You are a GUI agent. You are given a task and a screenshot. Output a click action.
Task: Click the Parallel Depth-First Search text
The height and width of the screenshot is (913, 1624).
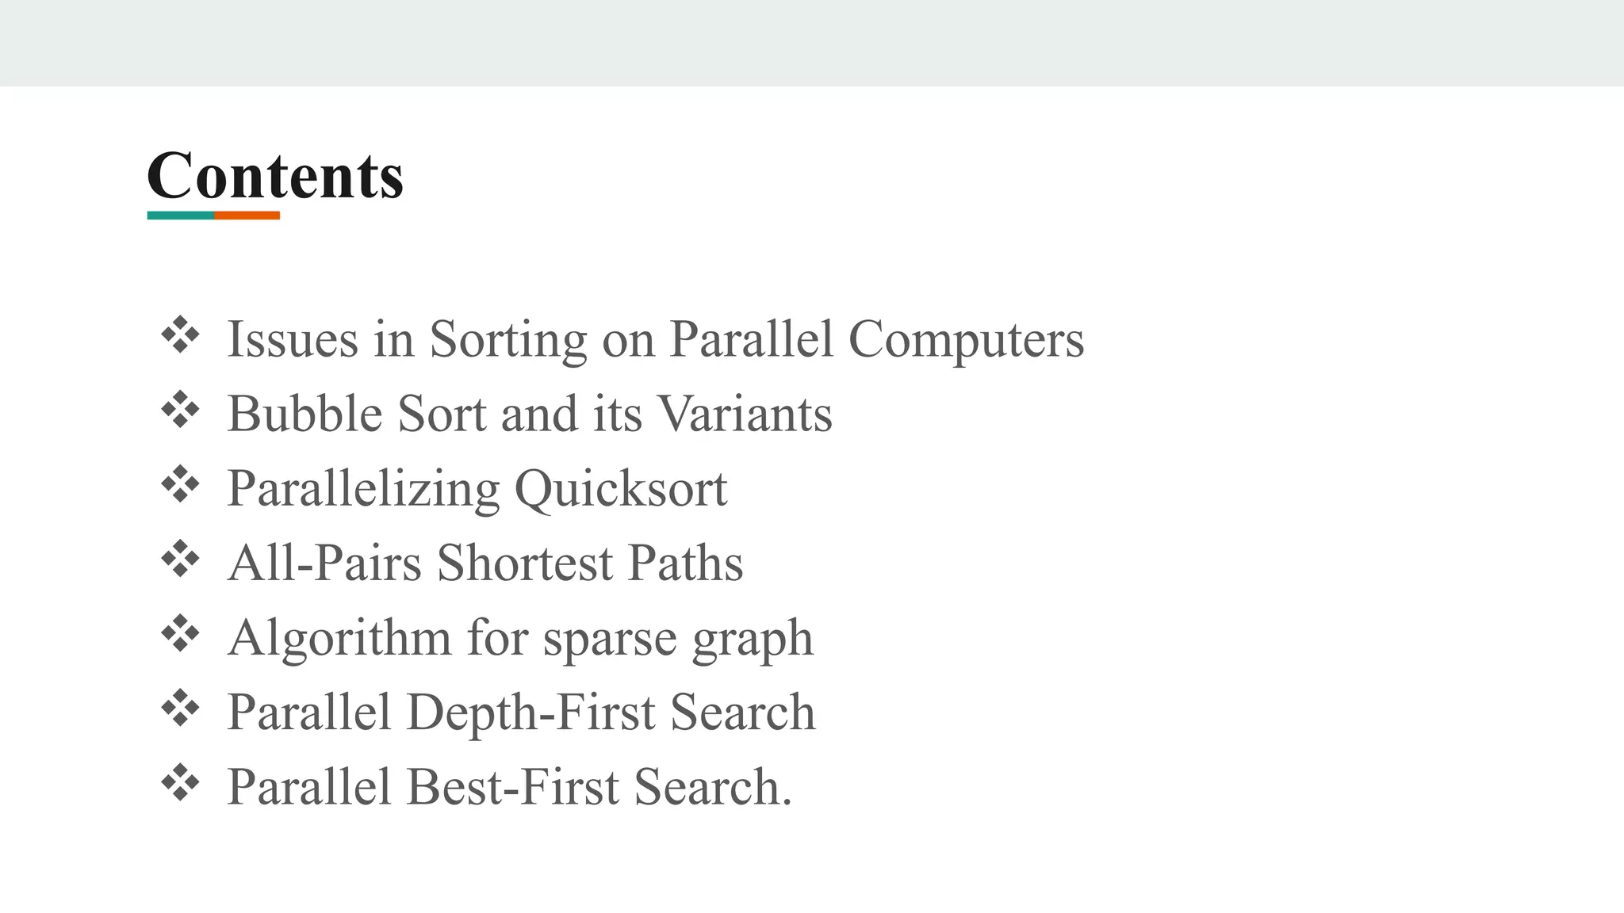[521, 712]
